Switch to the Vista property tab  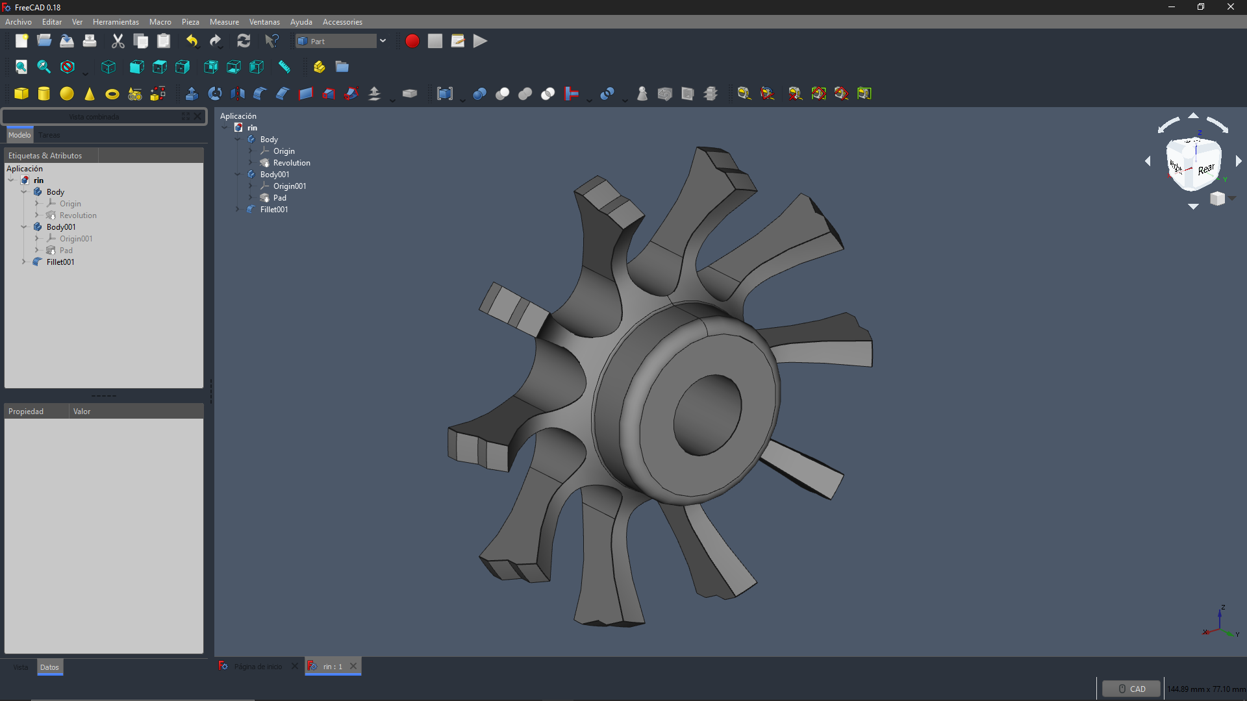21,667
